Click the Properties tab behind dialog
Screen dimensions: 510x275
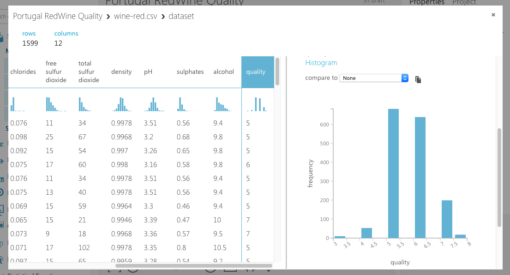[427, 3]
